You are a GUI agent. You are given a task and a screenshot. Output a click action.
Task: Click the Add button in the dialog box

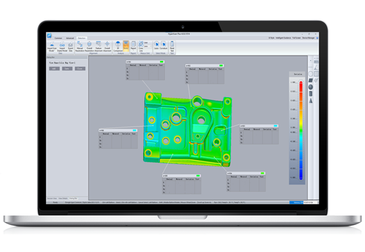coord(55,69)
